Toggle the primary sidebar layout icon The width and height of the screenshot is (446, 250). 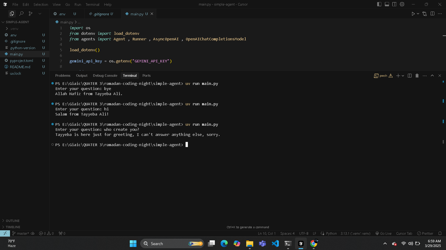pos(379,4)
